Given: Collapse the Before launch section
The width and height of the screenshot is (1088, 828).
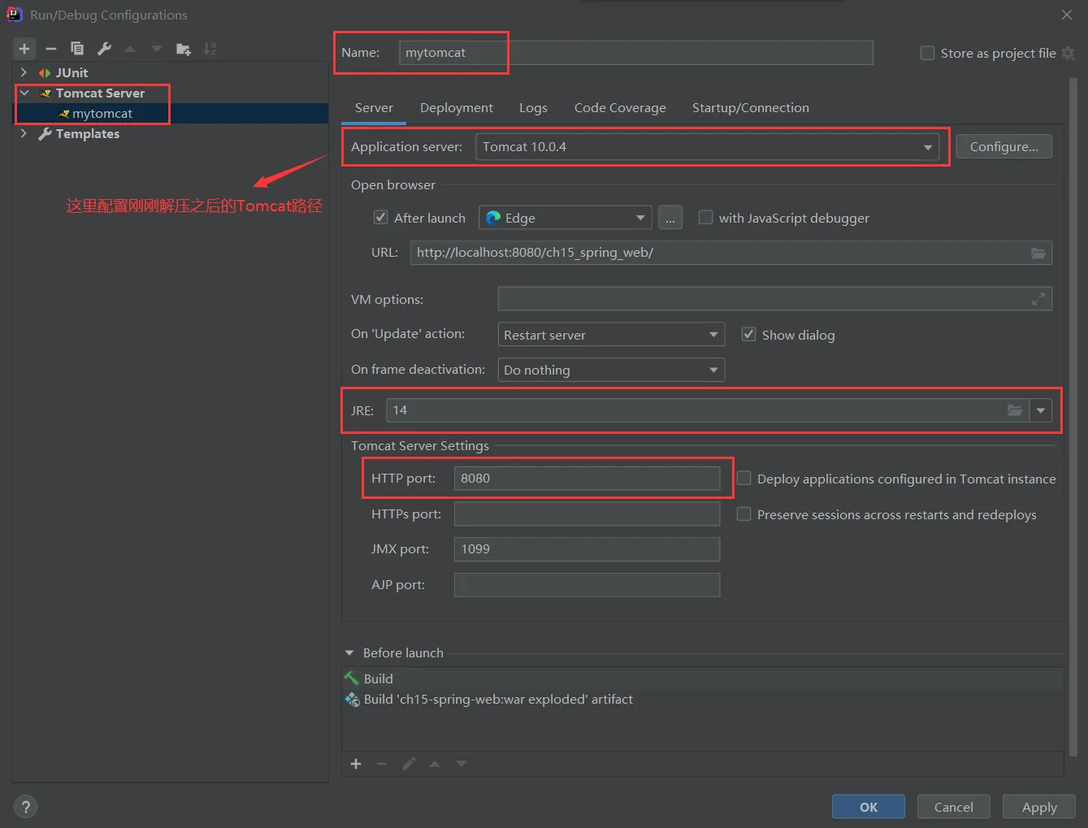Looking at the screenshot, I should point(349,653).
